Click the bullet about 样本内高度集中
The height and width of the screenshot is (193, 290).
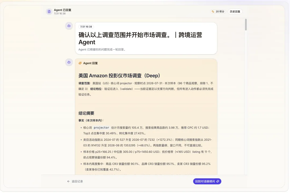click(147, 166)
